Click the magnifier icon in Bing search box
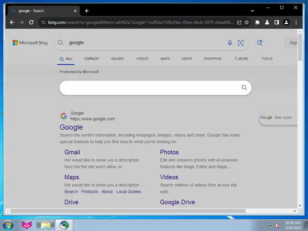This screenshot has height=231, width=308. pos(61,43)
